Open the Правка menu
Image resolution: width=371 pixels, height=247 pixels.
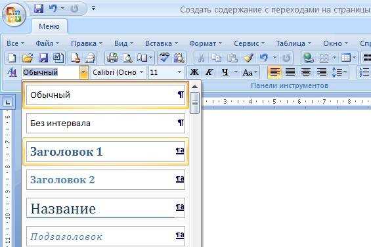[87, 43]
